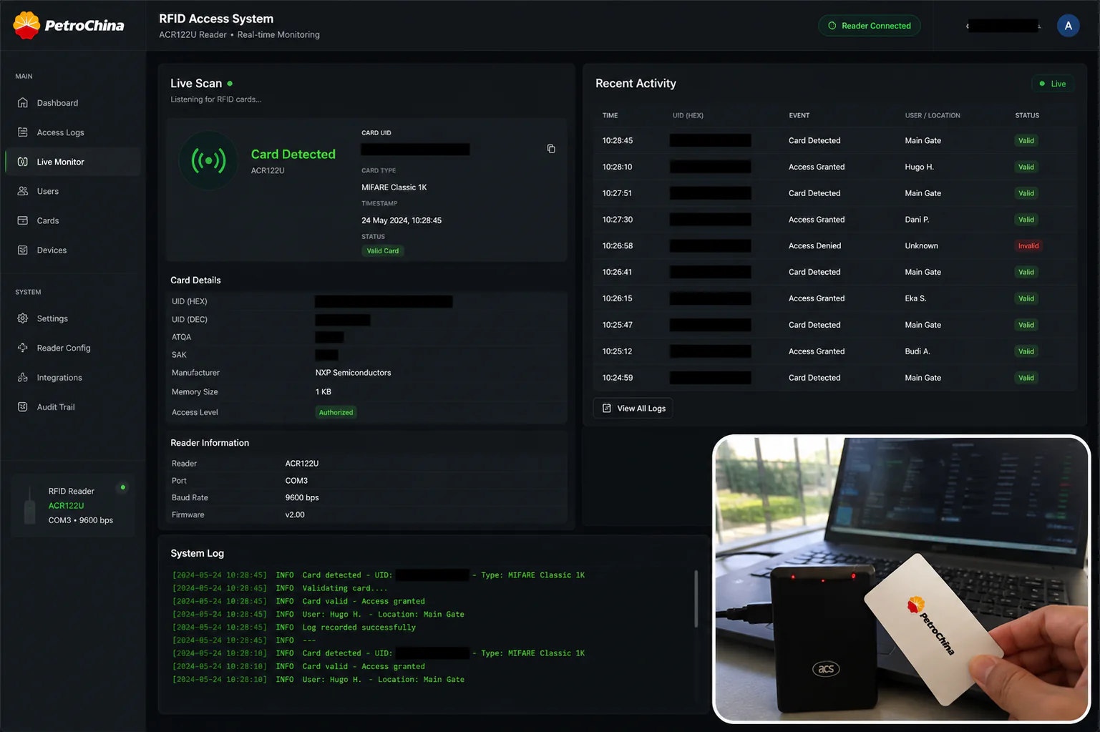Viewport: 1100px width, 732px height.
Task: Open the Settings menu item
Action: (x=72, y=318)
